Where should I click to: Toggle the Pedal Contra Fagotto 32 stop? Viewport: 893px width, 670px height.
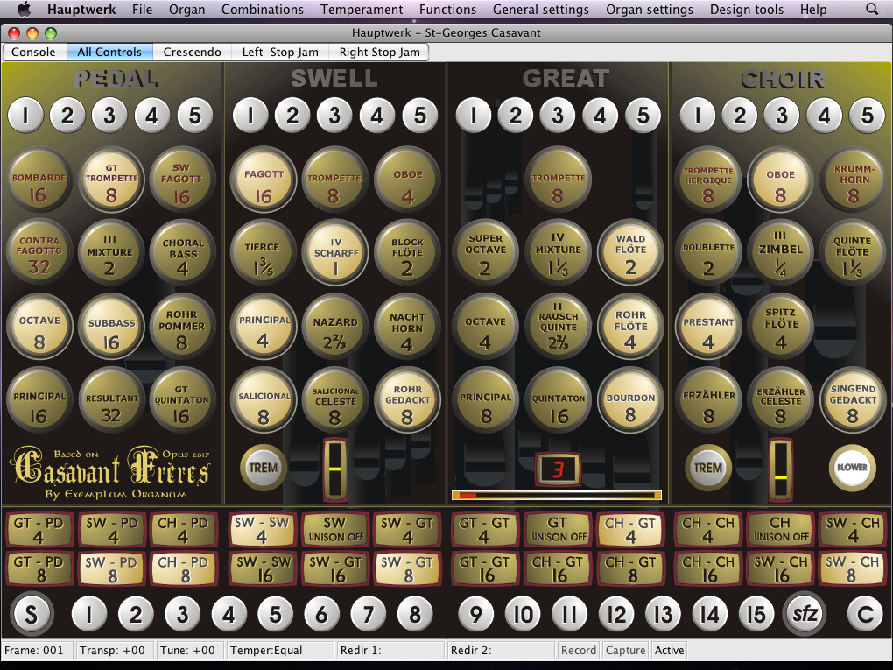point(39,252)
